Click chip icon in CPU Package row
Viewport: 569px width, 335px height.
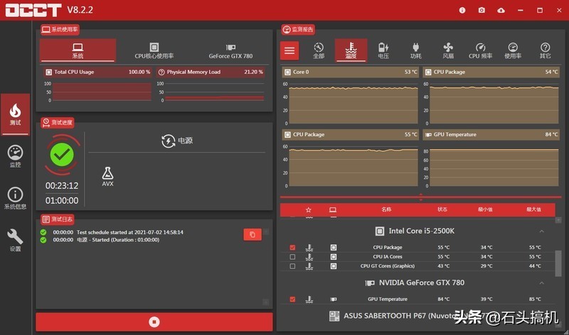click(x=334, y=248)
